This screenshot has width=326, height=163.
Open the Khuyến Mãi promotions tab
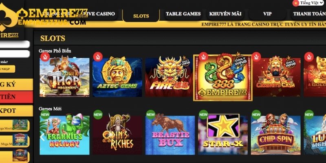(225, 14)
